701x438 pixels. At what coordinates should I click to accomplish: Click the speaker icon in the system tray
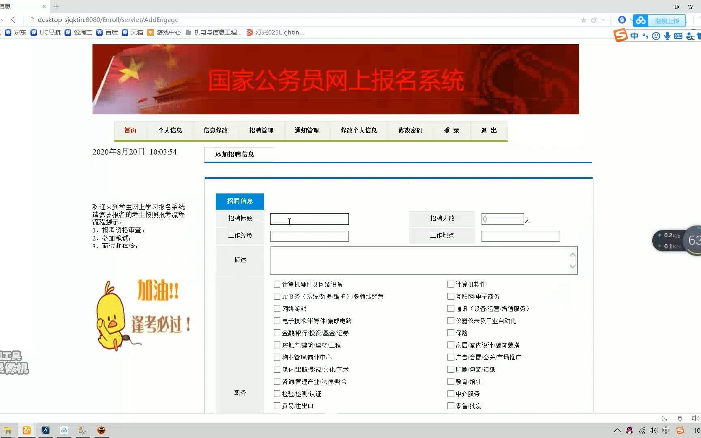tap(653, 430)
